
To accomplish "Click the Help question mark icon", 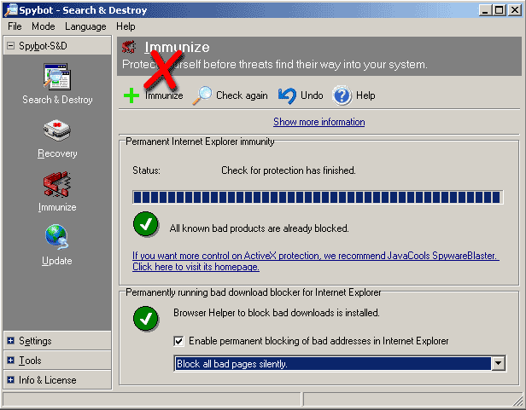I will point(342,95).
